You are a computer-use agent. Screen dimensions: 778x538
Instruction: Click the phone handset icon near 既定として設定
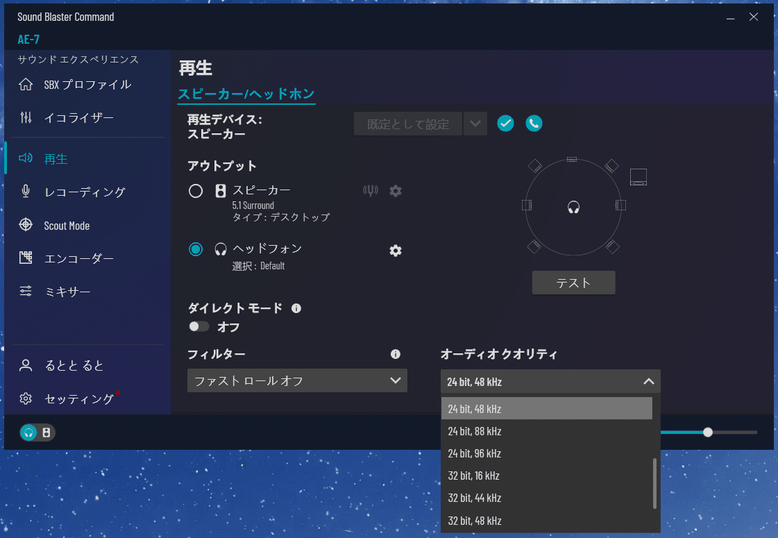(x=534, y=123)
